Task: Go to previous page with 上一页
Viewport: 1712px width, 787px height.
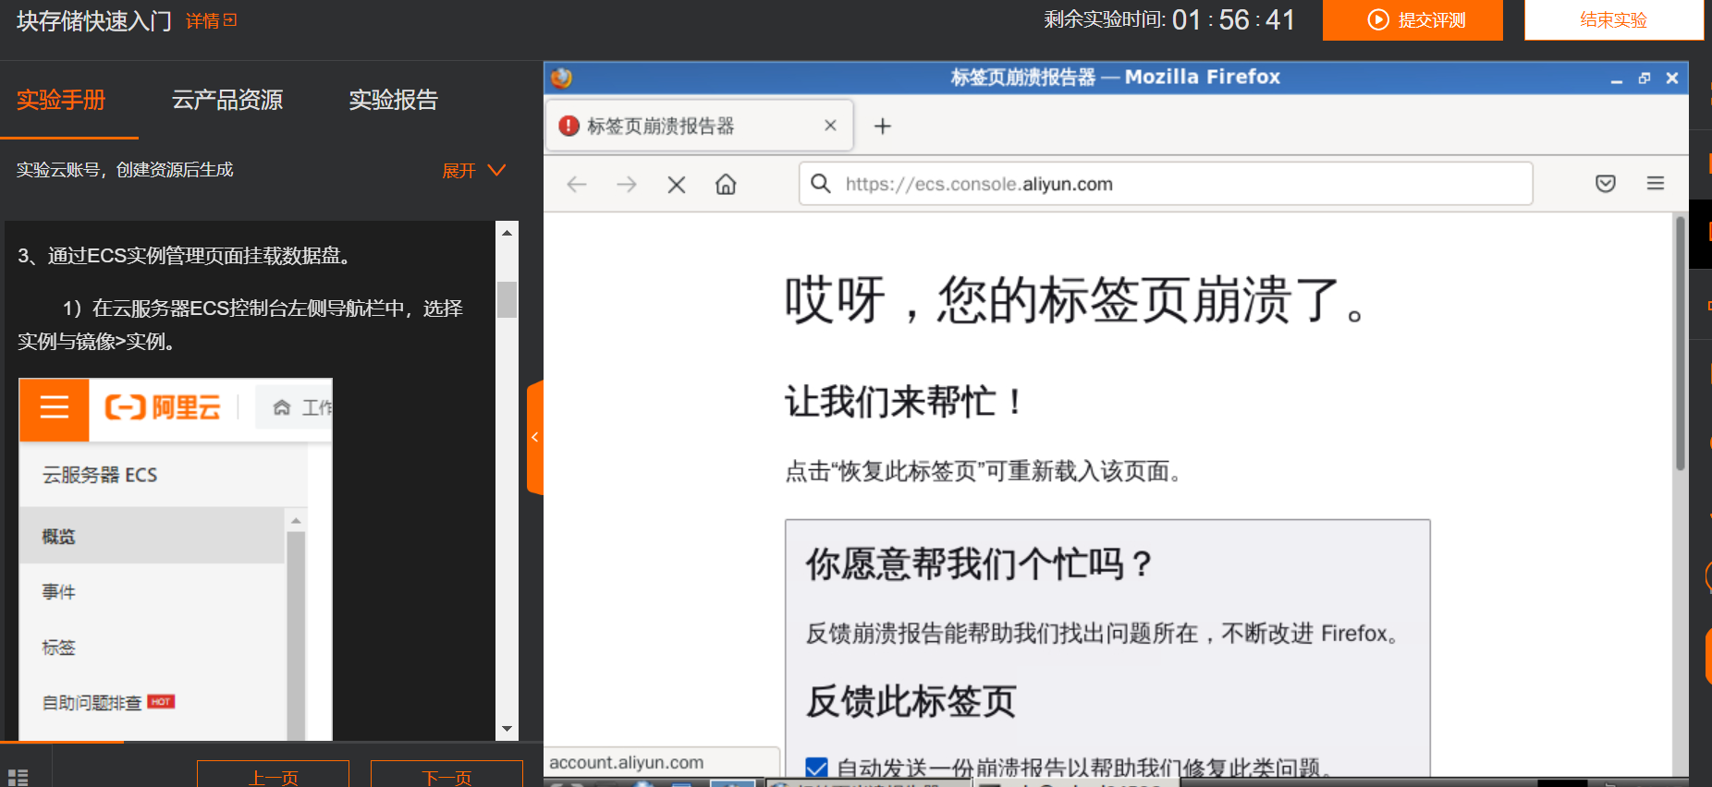Action: [273, 776]
